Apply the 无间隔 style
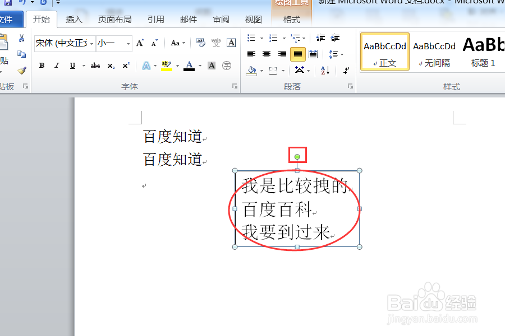505x336 pixels. [434, 52]
